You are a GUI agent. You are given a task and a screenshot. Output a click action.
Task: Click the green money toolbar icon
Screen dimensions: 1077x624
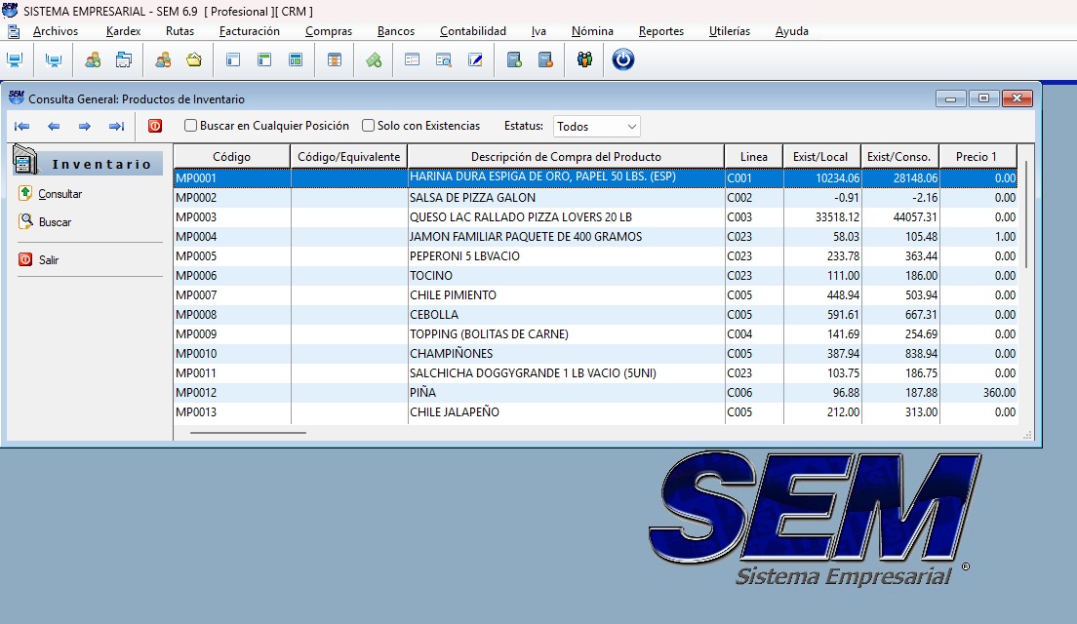[x=374, y=59]
